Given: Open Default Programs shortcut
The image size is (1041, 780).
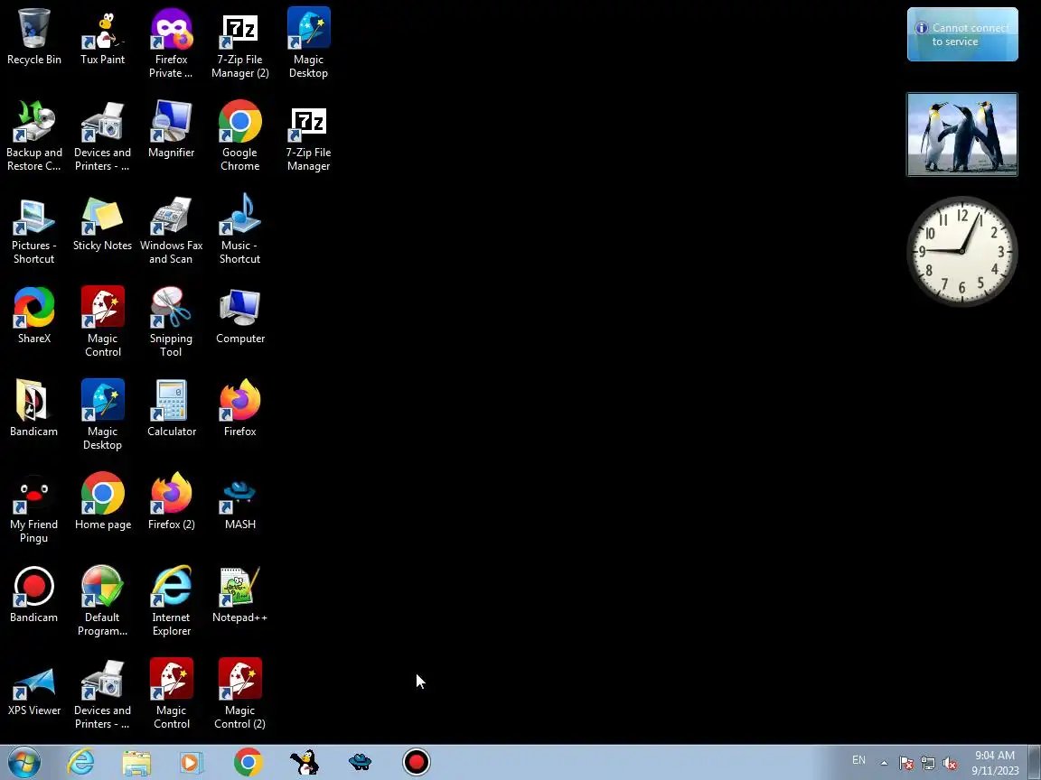Looking at the screenshot, I should [x=102, y=601].
